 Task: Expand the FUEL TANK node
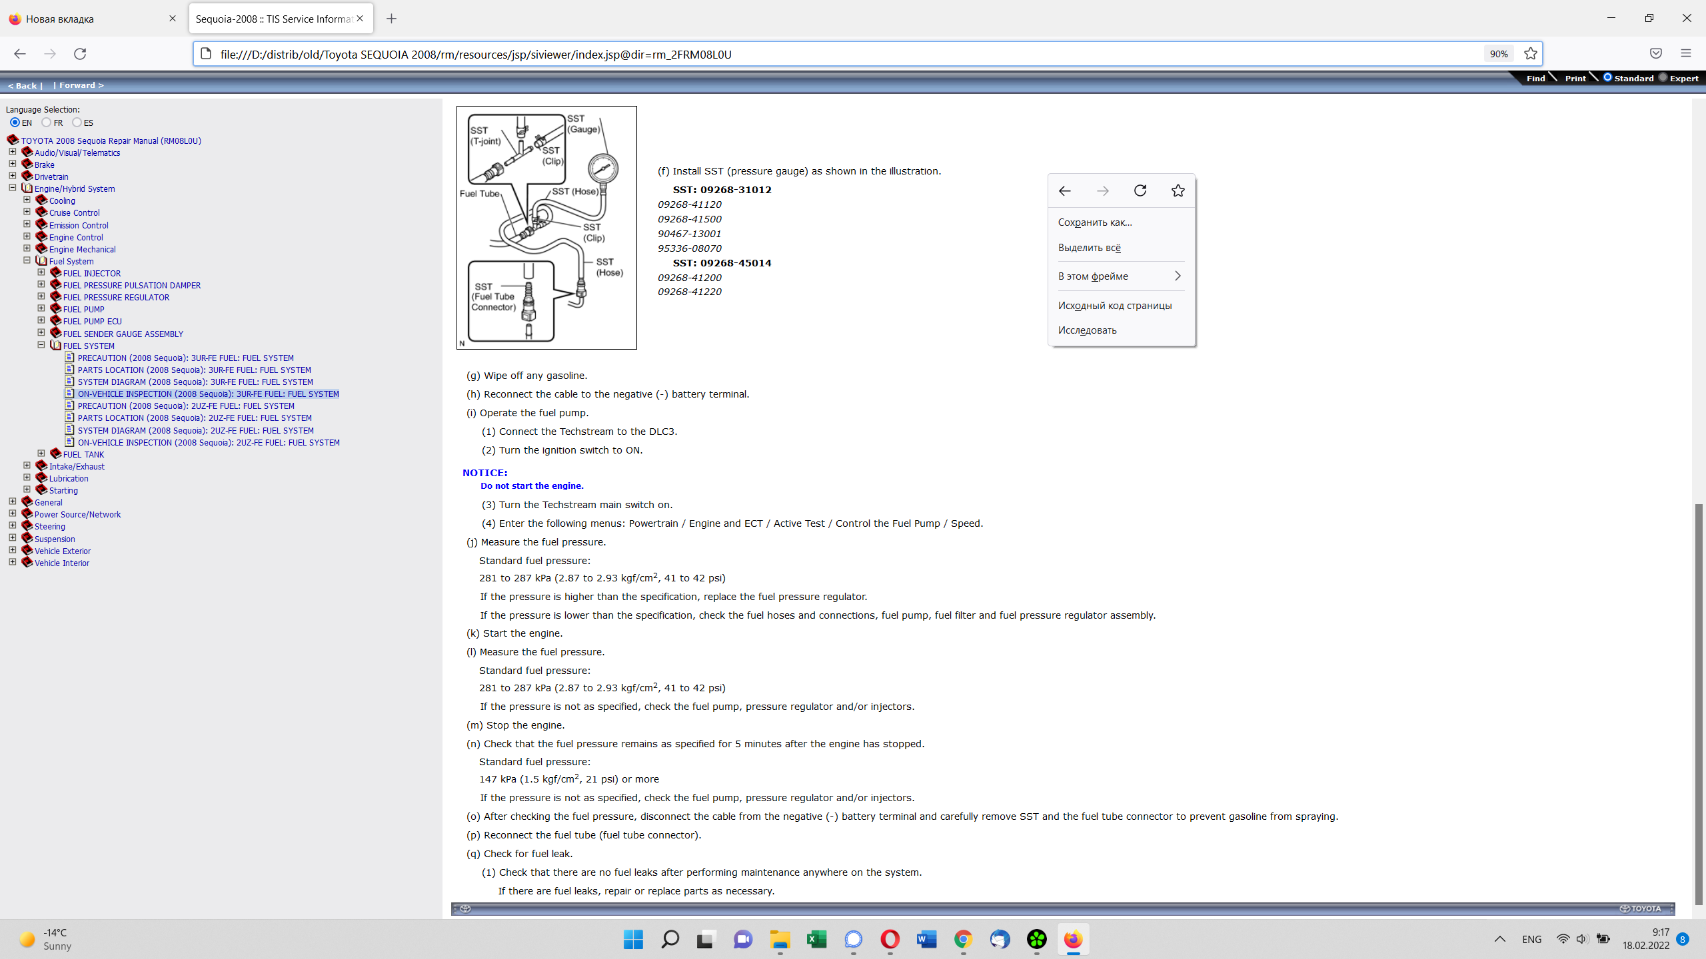coord(41,454)
